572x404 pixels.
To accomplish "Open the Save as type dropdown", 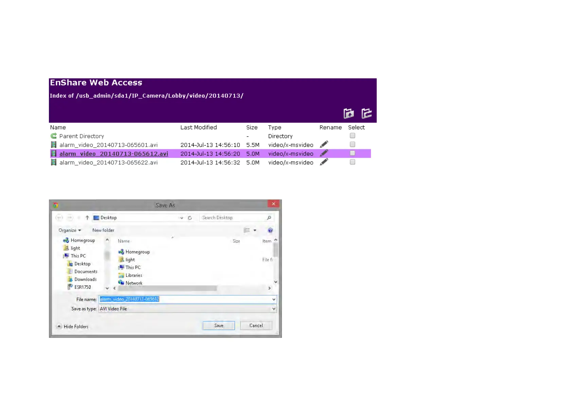I will point(187,309).
